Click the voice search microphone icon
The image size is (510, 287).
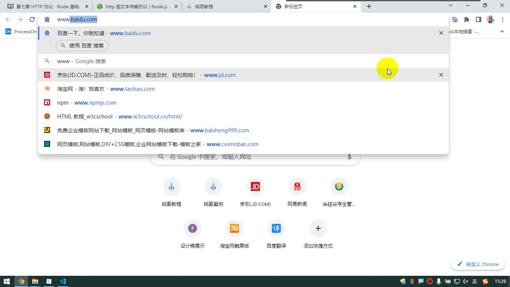click(x=349, y=157)
